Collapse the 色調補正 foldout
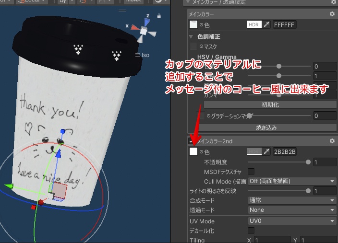Image resolution: width=338 pixels, height=243 pixels. (x=191, y=37)
